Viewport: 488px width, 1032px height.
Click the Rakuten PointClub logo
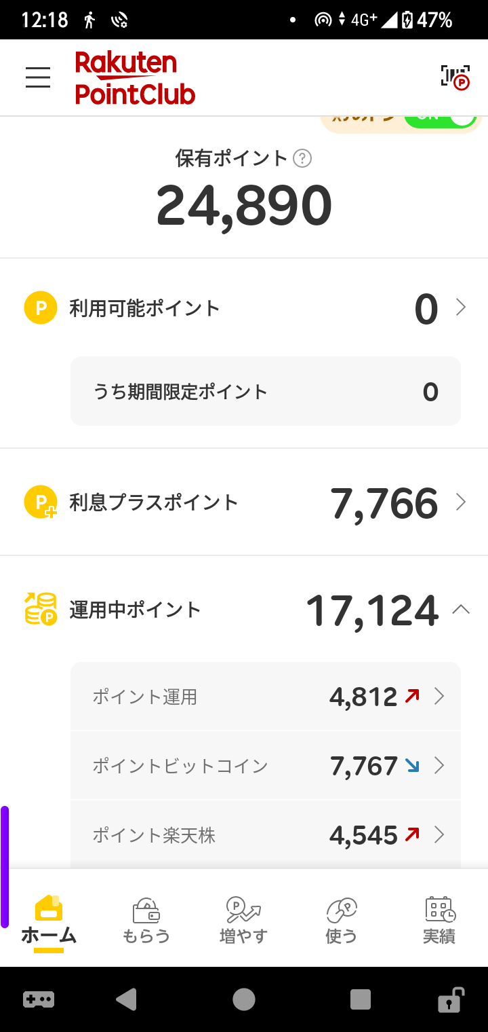tap(135, 77)
